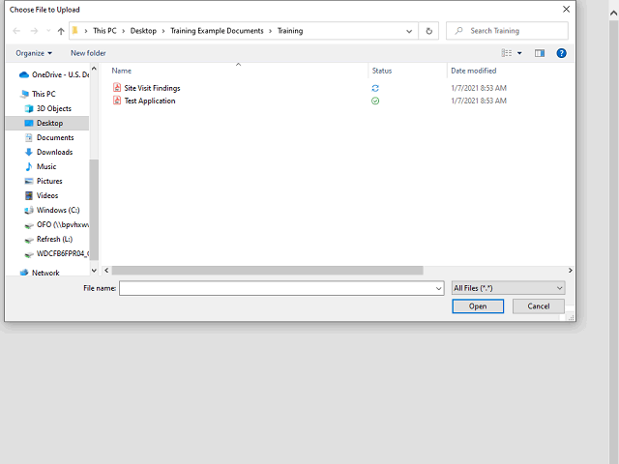The width and height of the screenshot is (619, 464).
Task: Open the Music folder
Action: tap(41, 166)
